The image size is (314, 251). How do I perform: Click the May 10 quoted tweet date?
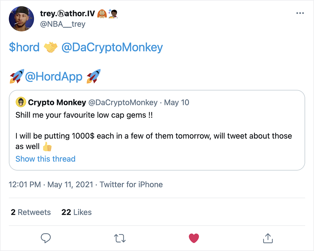[x=177, y=102]
